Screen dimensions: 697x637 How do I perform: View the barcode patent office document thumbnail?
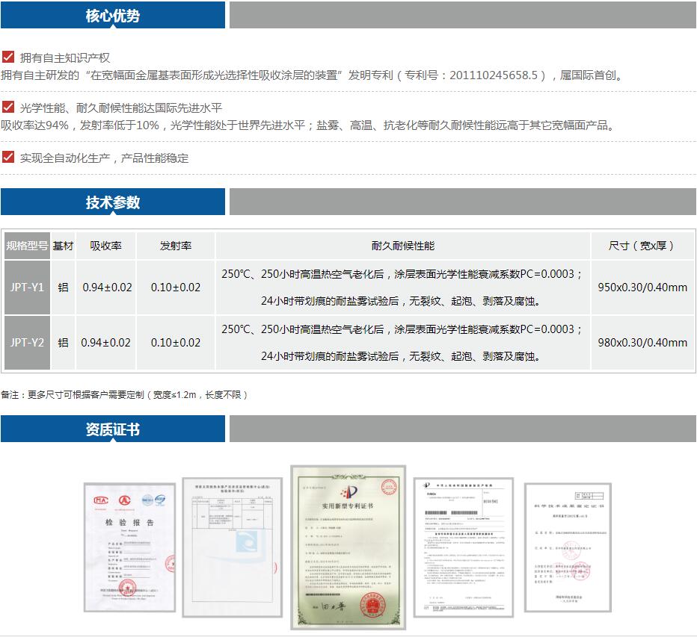point(464,547)
